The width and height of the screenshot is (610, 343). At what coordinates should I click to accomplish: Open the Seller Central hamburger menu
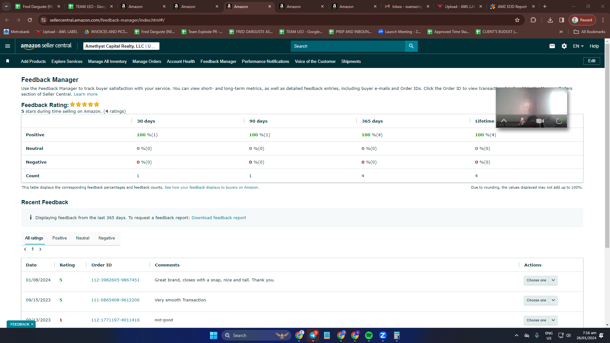tap(8, 46)
